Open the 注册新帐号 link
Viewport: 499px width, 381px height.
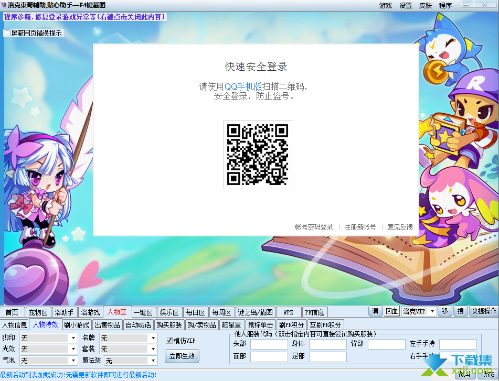click(x=360, y=227)
